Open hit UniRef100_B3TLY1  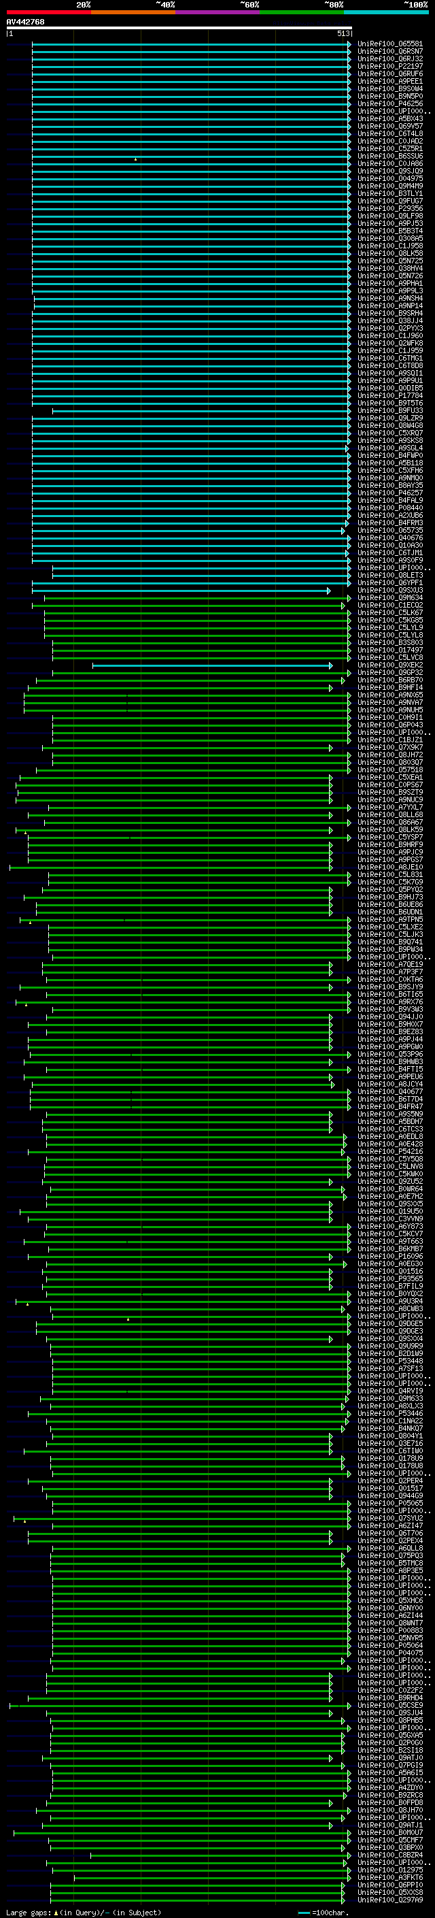pyautogui.click(x=390, y=194)
